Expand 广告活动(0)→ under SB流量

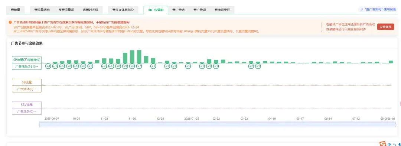tap(27, 89)
